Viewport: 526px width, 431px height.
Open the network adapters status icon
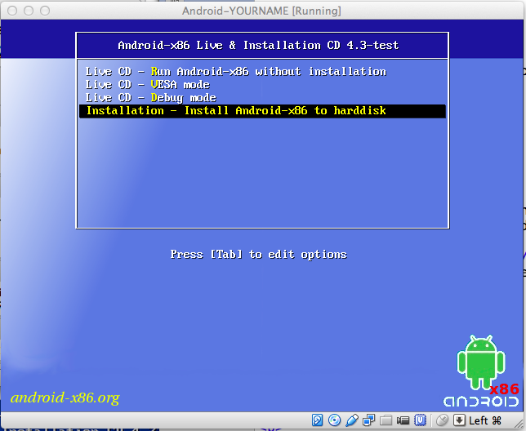[369, 420]
